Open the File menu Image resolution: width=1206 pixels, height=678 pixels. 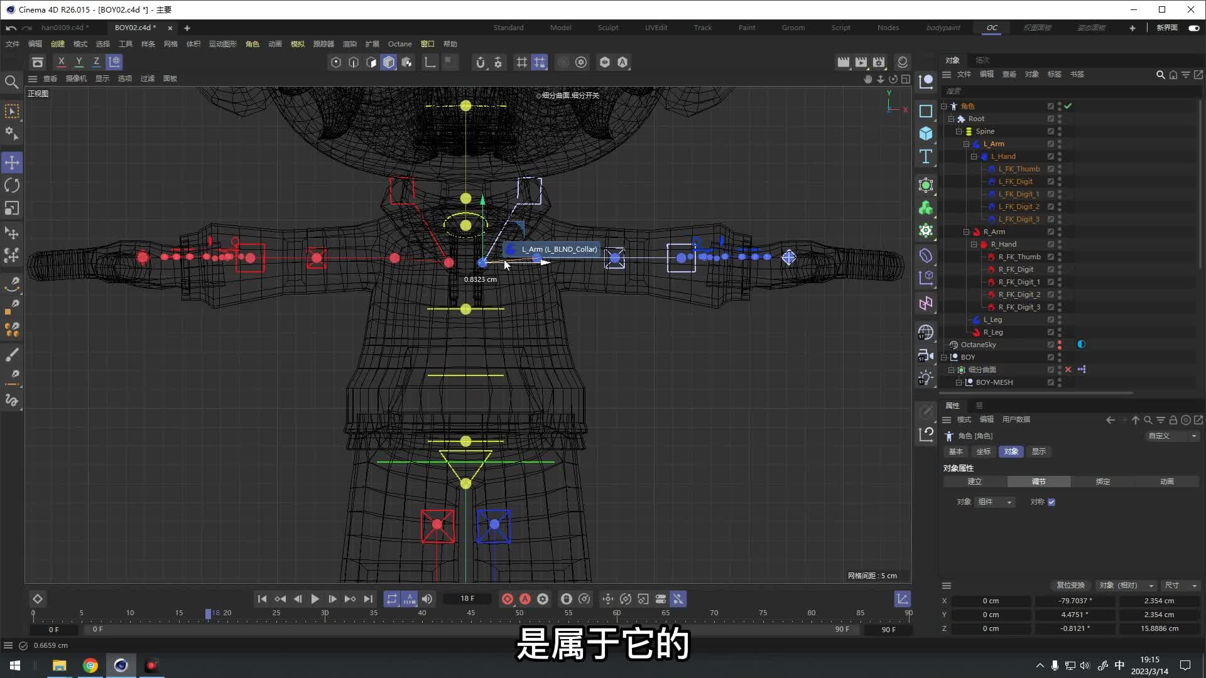13,44
